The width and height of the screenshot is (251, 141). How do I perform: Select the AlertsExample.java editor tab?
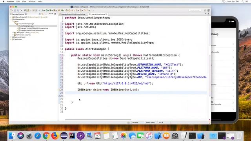pos(98,14)
